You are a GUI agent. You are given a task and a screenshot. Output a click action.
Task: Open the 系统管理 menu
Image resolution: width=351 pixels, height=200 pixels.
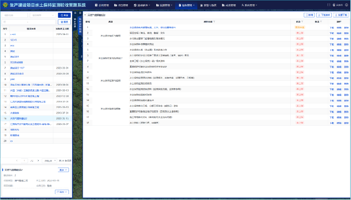(248, 5)
